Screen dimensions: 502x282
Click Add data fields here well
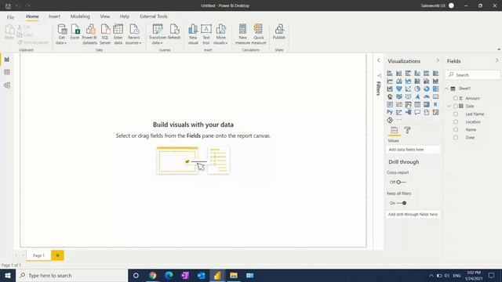413,150
